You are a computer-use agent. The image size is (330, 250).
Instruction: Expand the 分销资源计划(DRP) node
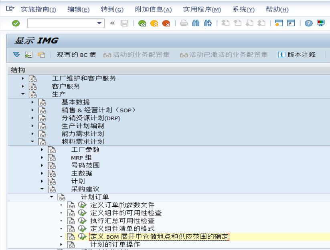coord(32,118)
